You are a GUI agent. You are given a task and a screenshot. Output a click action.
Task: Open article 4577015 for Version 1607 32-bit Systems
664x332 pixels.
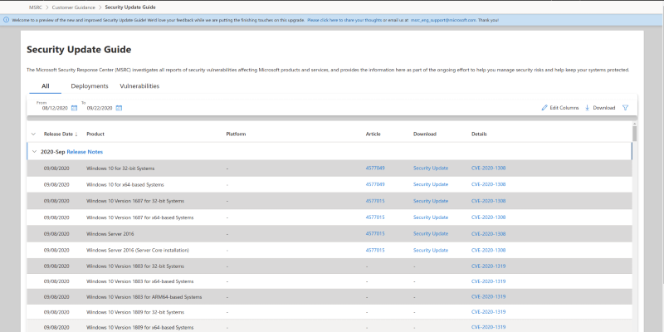375,201
